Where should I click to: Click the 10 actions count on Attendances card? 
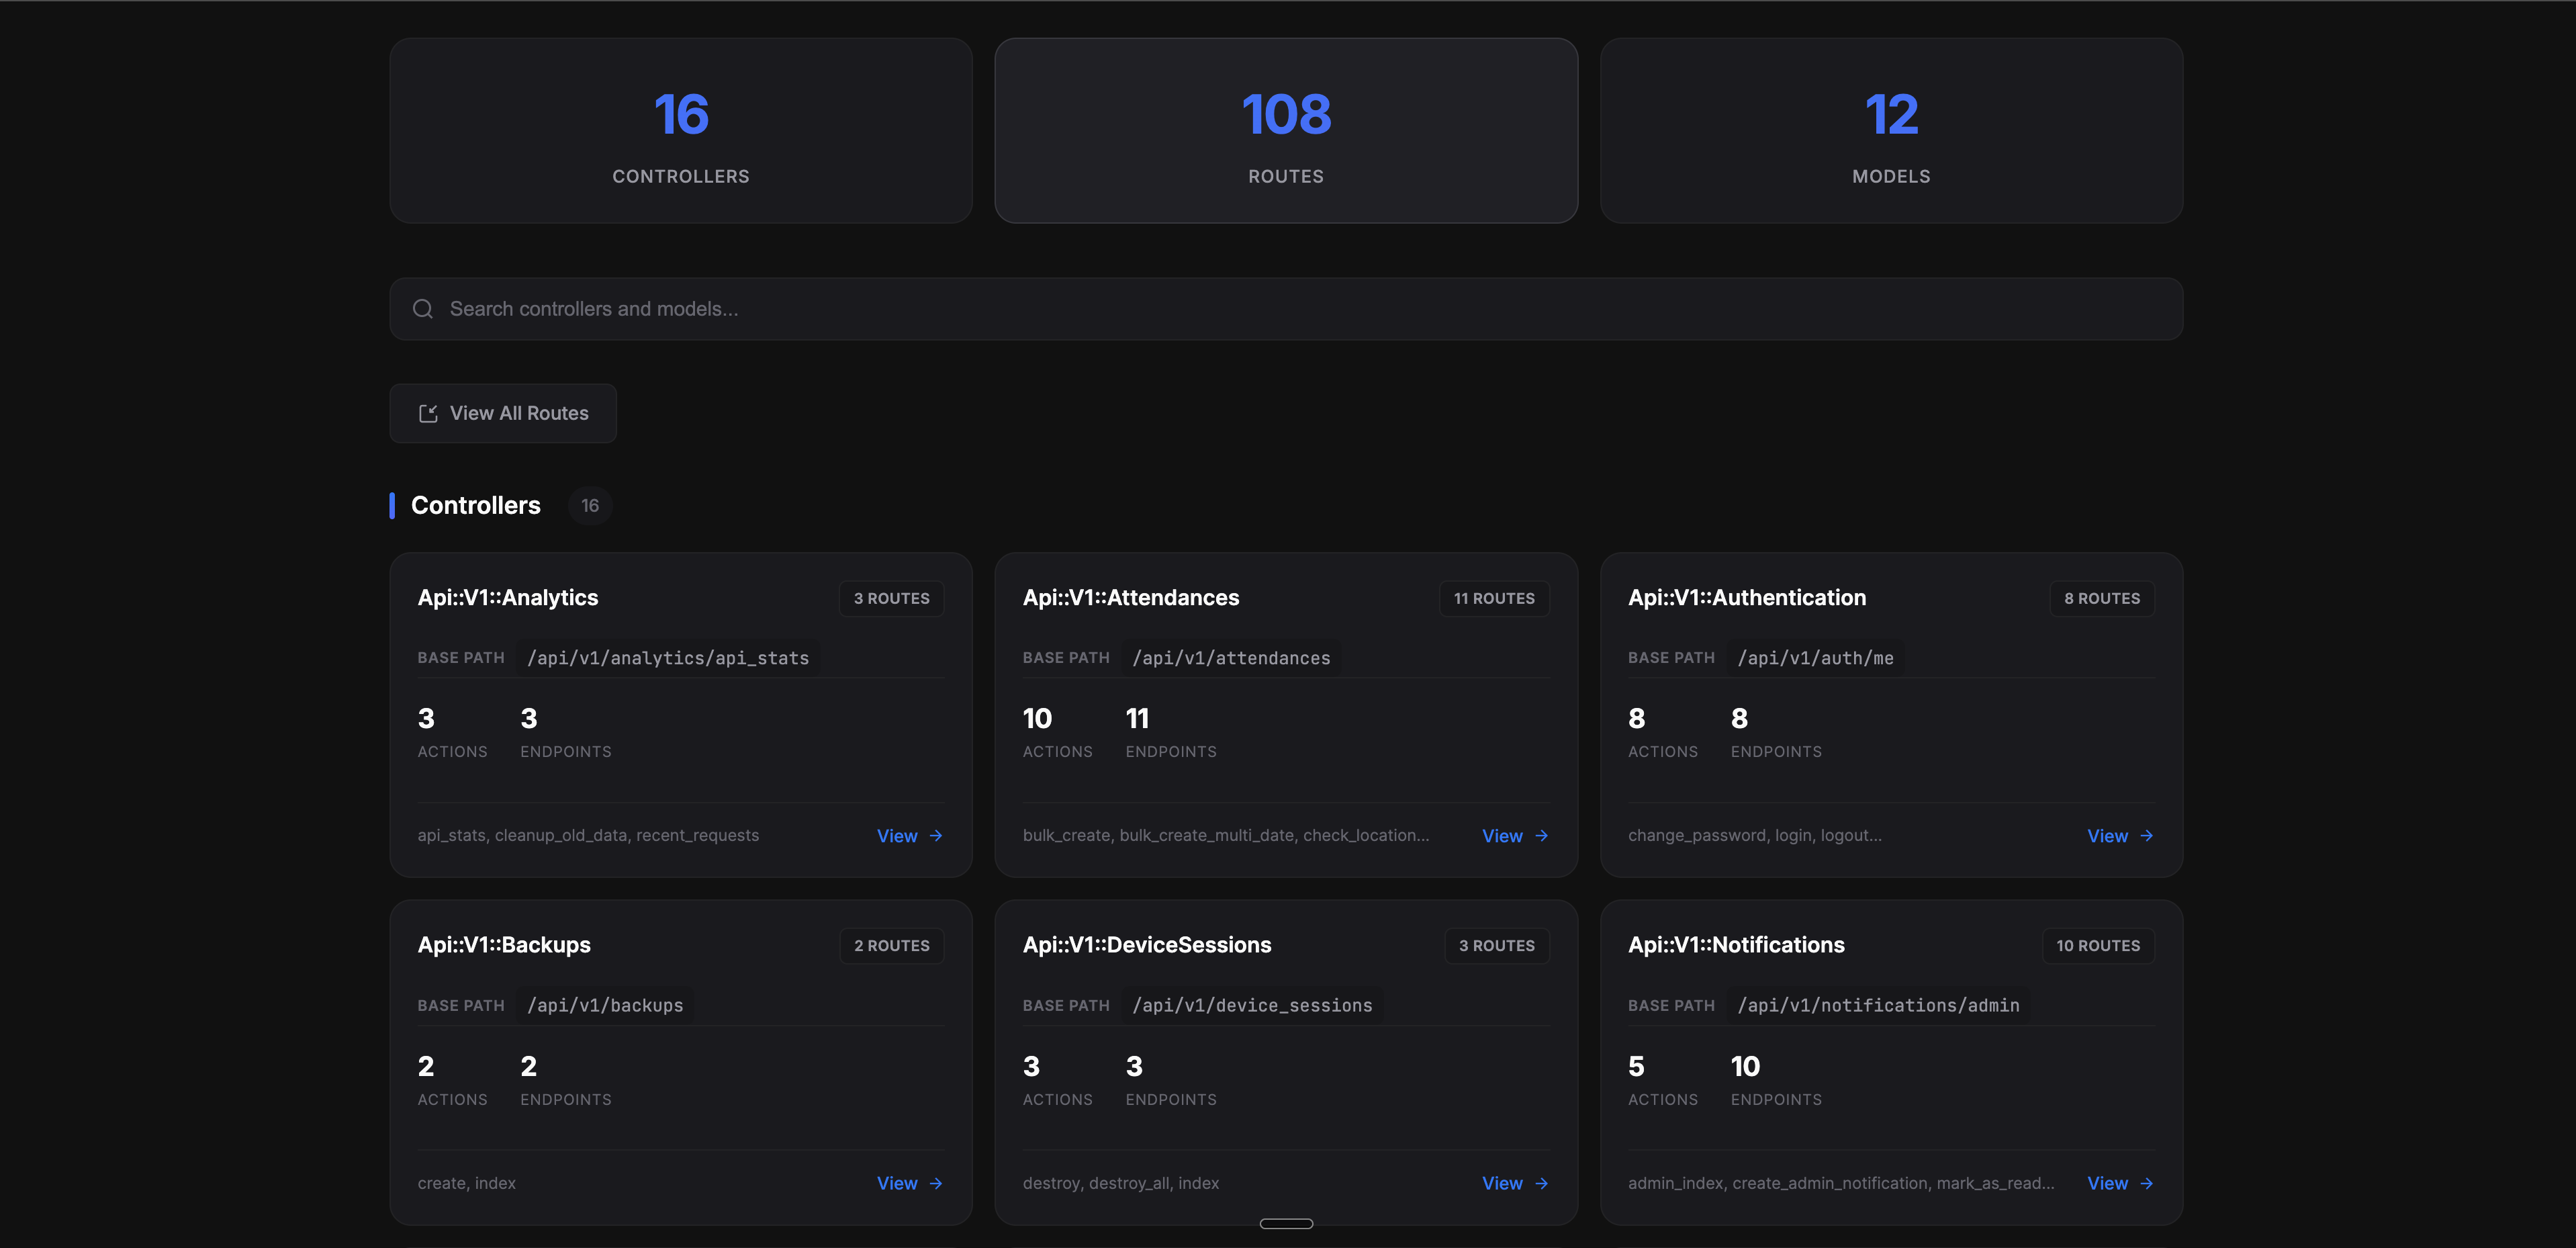pyautogui.click(x=1037, y=718)
